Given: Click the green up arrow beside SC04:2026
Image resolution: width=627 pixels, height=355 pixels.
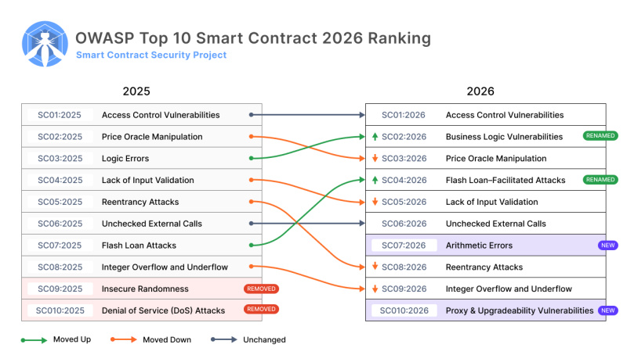Looking at the screenshot, I should pos(375,181).
